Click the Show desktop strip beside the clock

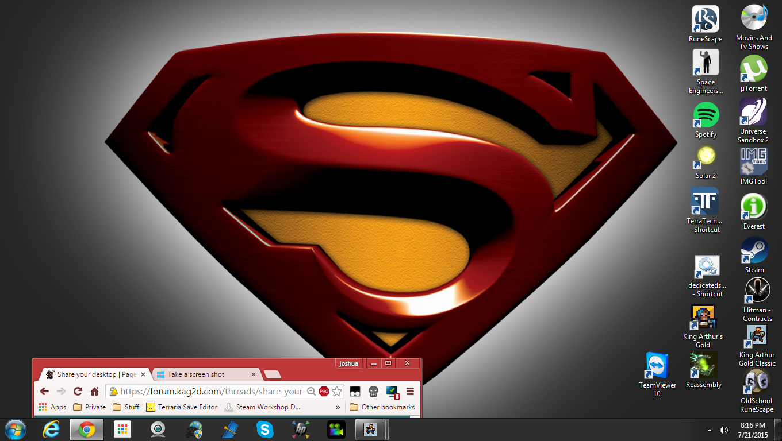[778, 430]
